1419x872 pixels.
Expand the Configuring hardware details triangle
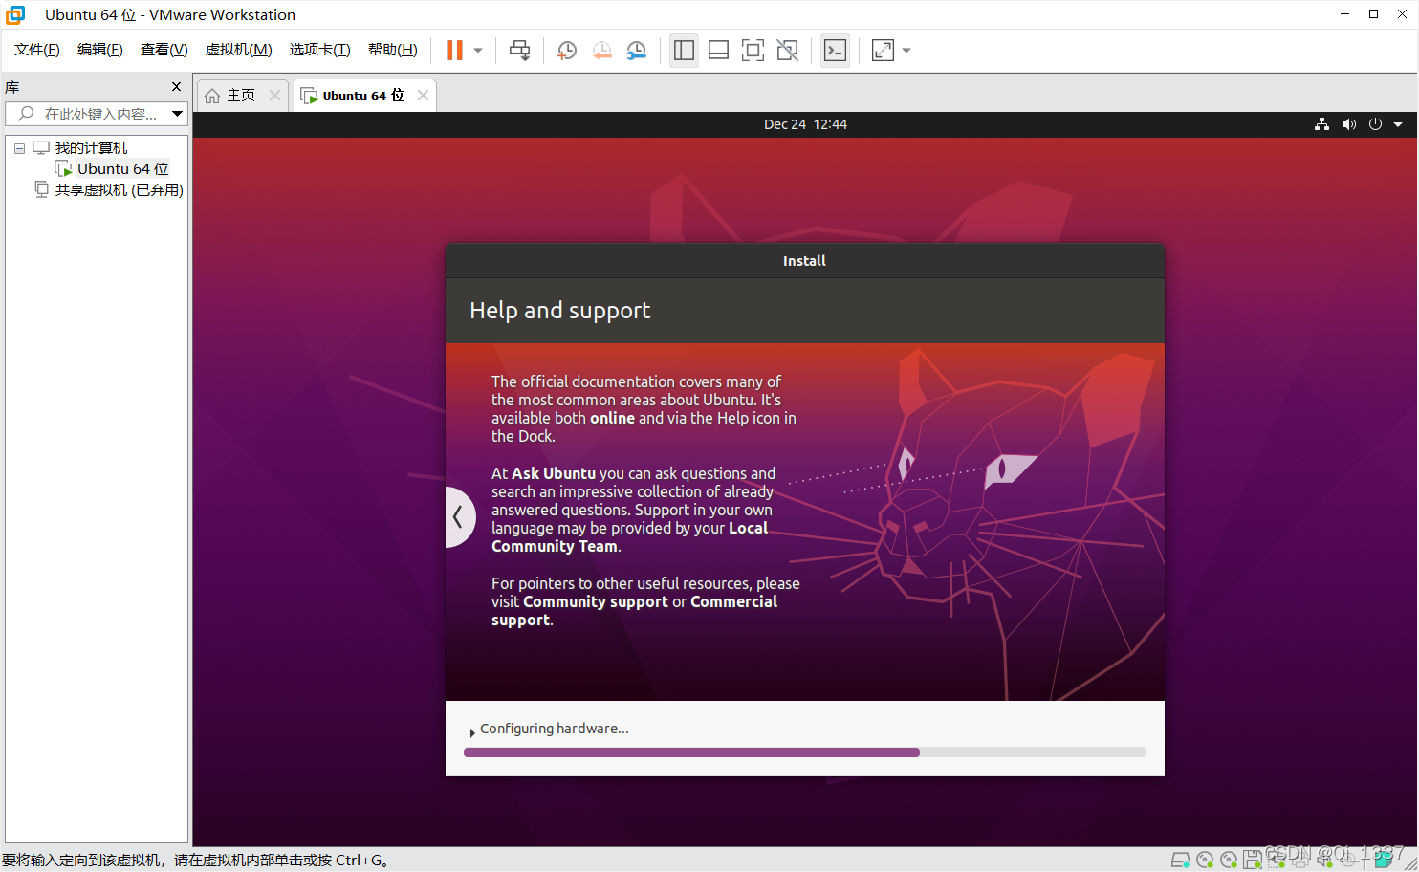(x=472, y=732)
